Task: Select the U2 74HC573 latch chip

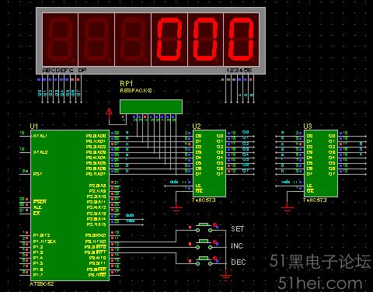Action: (x=209, y=163)
